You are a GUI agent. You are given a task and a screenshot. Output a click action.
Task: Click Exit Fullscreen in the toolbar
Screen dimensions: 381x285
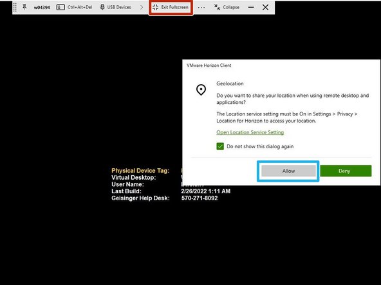[171, 7]
